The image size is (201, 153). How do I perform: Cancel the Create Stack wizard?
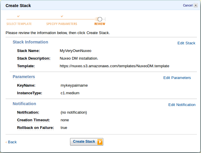coord(188,5)
